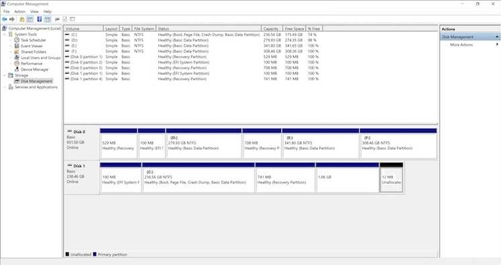501x265 pixels.
Task: Expand the Shared Folders tree node
Action: (11, 52)
